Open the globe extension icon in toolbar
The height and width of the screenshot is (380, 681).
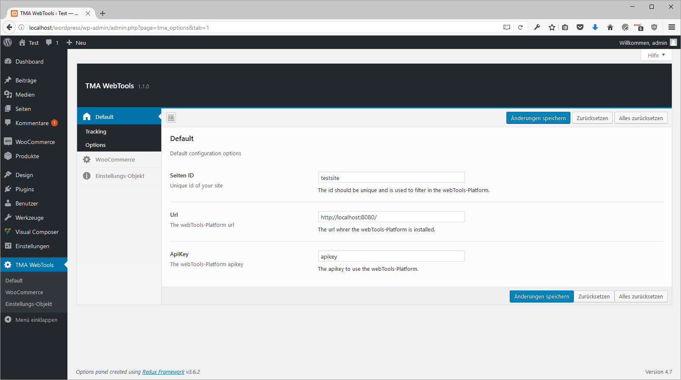point(625,27)
